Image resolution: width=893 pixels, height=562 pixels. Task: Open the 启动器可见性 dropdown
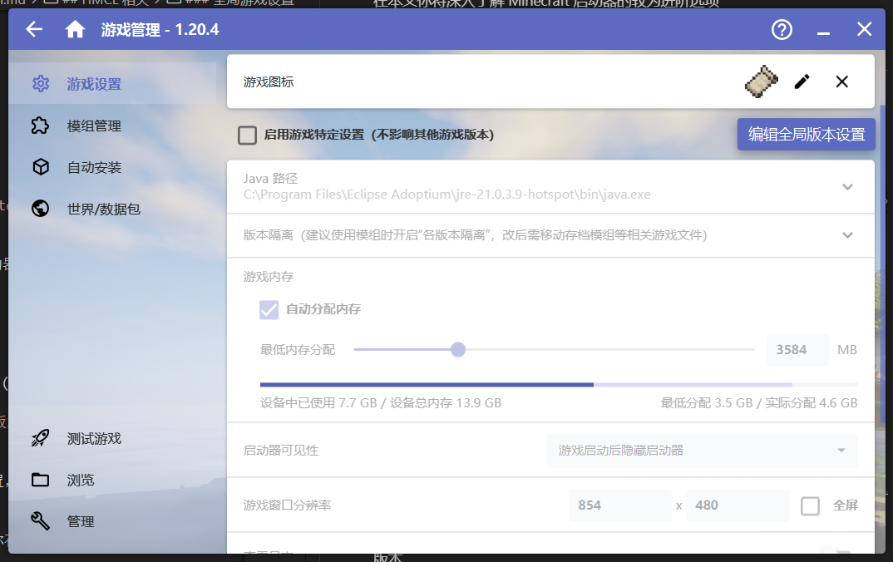pos(701,451)
